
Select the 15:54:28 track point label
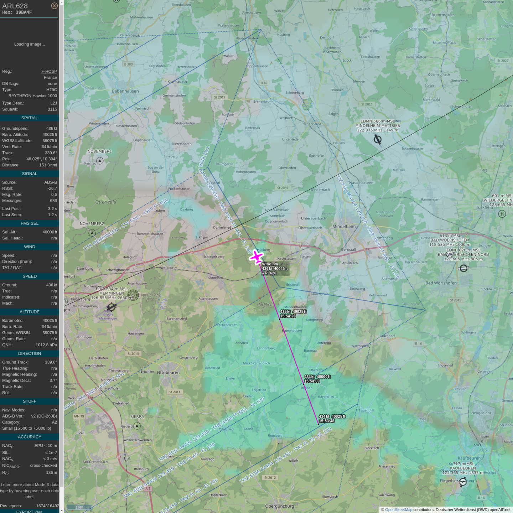288,316
